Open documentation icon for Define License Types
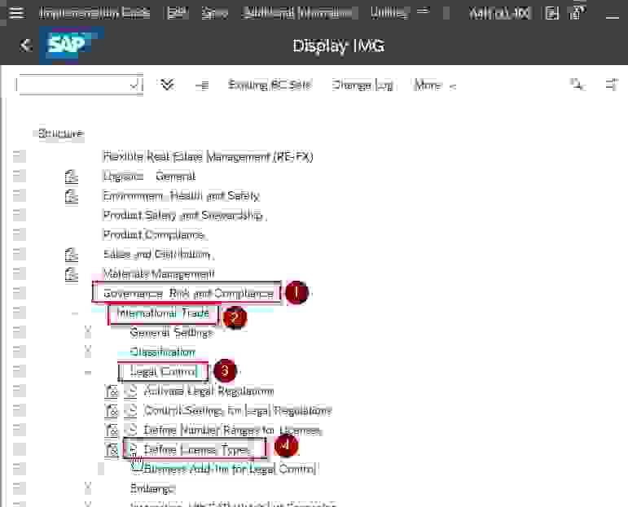The image size is (628, 507). pyautogui.click(x=112, y=450)
